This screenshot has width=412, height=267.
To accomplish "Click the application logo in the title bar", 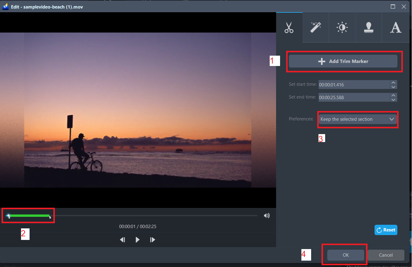I will [5, 6].
